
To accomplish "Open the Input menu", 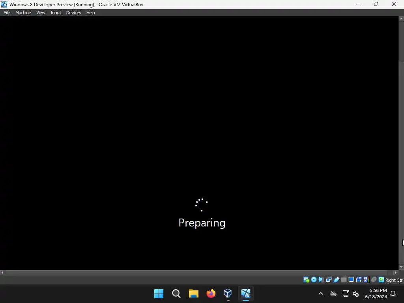I will pyautogui.click(x=56, y=13).
